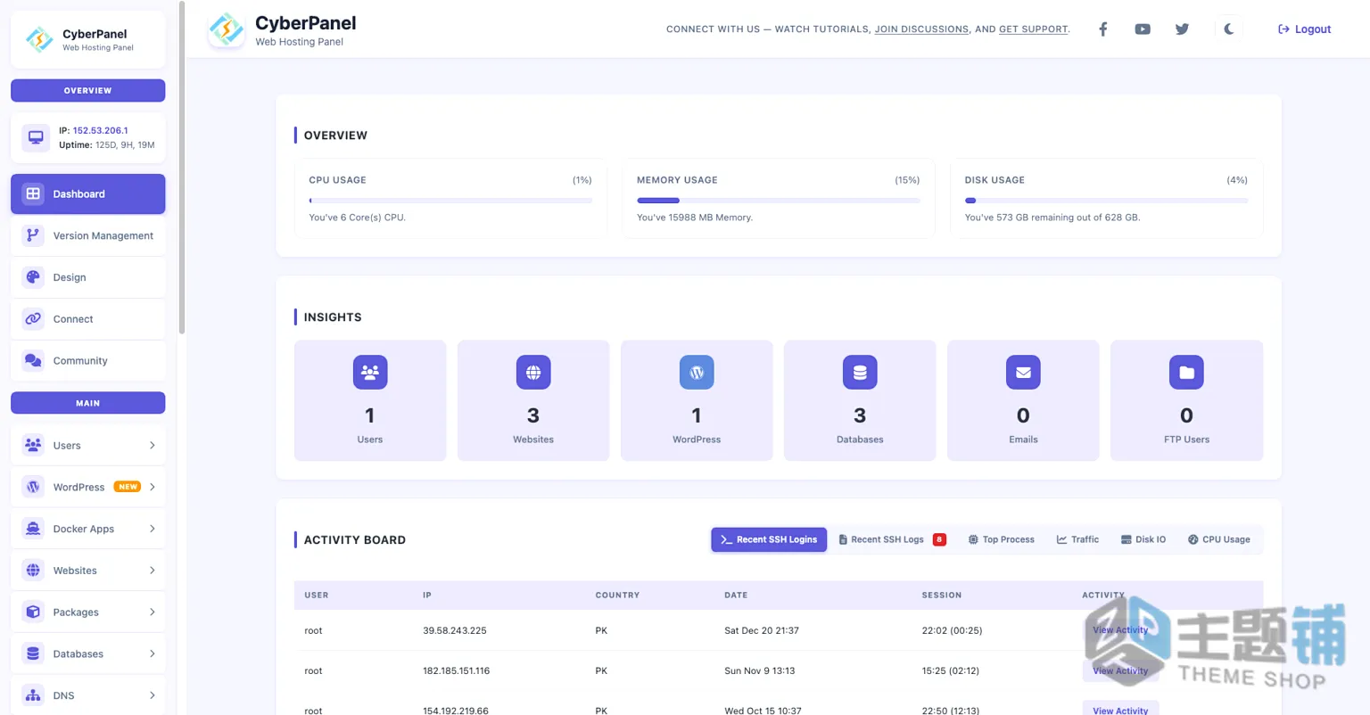The height and width of the screenshot is (715, 1370).
Task: Expand the DNS sidebar menu chevron
Action: [153, 695]
